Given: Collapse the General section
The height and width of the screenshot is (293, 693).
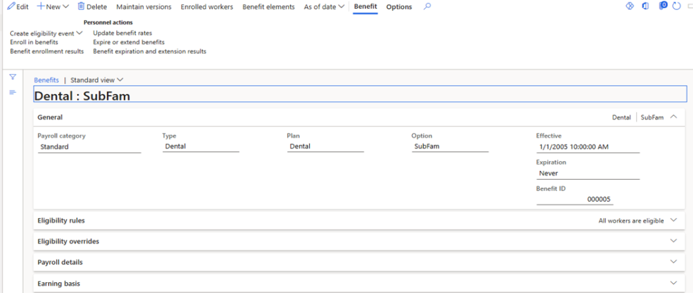Looking at the screenshot, I should pos(673,117).
